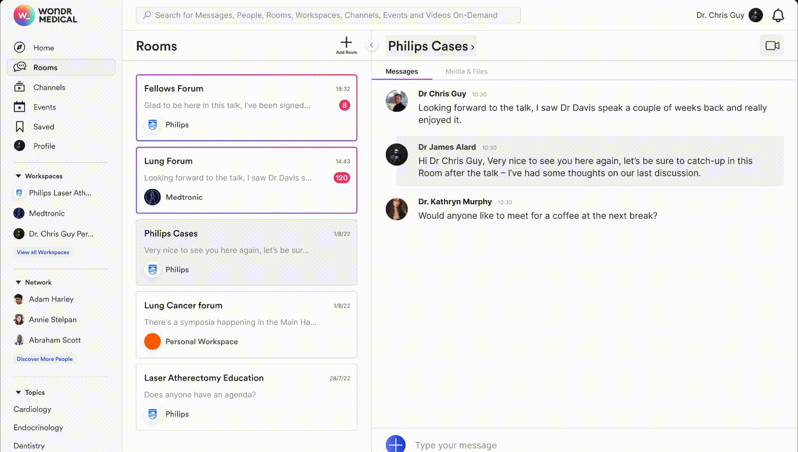Click the Discover More People link
Viewport: 798px width, 452px height.
coord(45,359)
